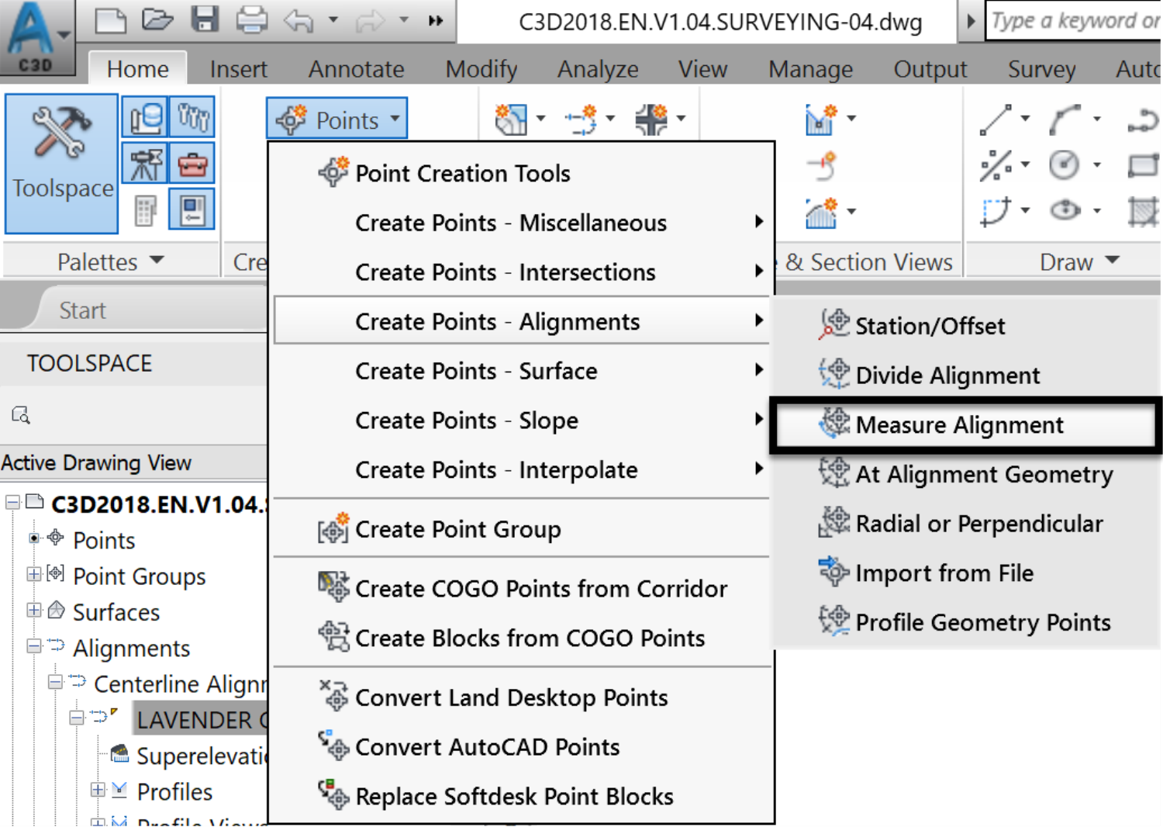
Task: Select Active Drawing View label
Action: coord(96,463)
